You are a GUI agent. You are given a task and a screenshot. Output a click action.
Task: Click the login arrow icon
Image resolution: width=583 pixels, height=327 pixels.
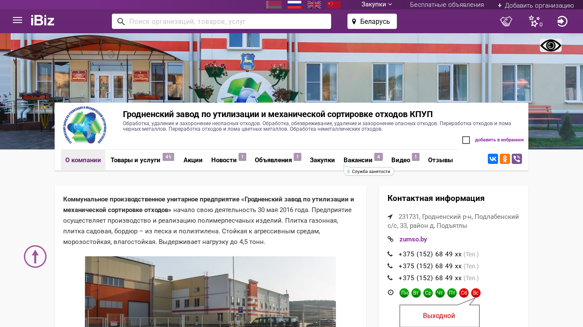coord(563,21)
